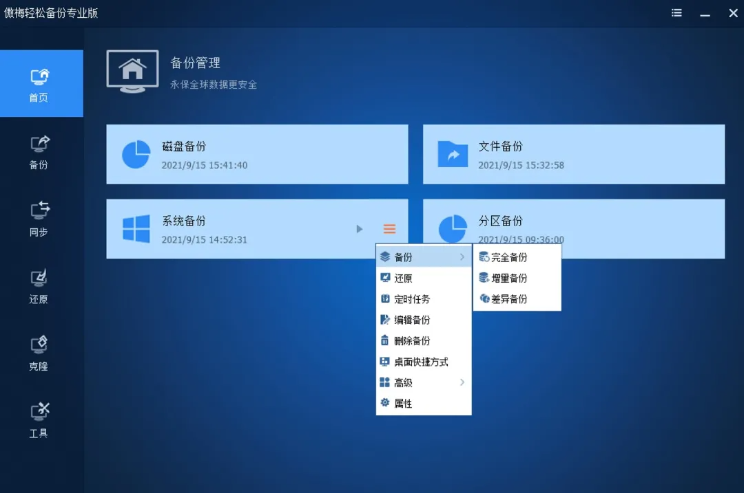
Task: Click the 永保全球数据更安全 slogan text
Action: (x=214, y=85)
